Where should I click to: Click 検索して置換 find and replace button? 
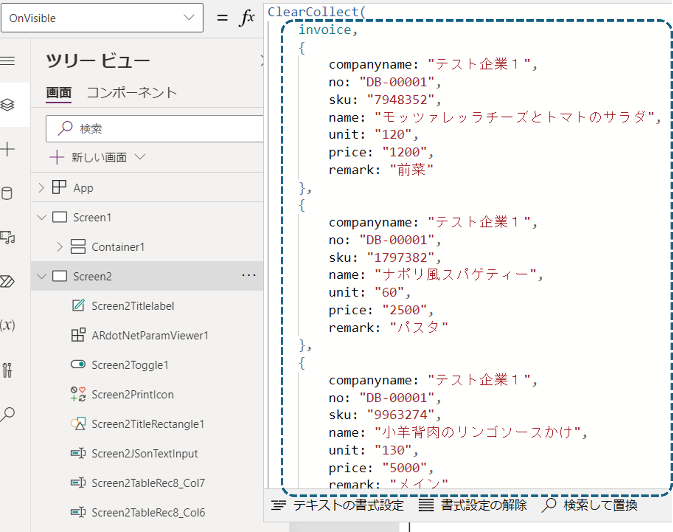(x=589, y=505)
